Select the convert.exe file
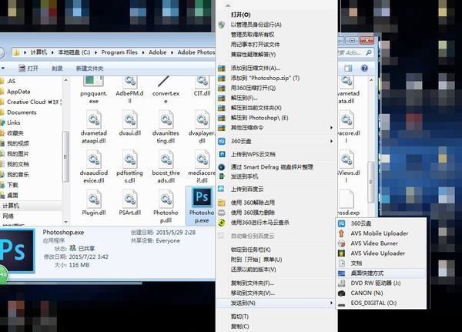462x332 pixels. click(166, 90)
